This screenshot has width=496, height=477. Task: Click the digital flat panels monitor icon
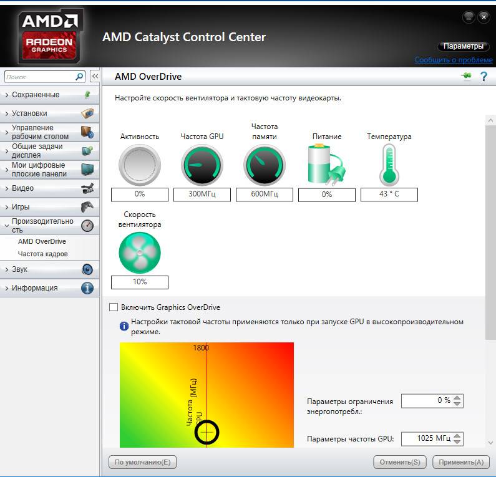click(x=87, y=170)
